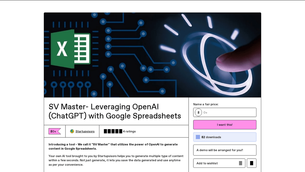Expand the wishlist dropdown arrow
The image size is (305, 172).
click(241, 163)
